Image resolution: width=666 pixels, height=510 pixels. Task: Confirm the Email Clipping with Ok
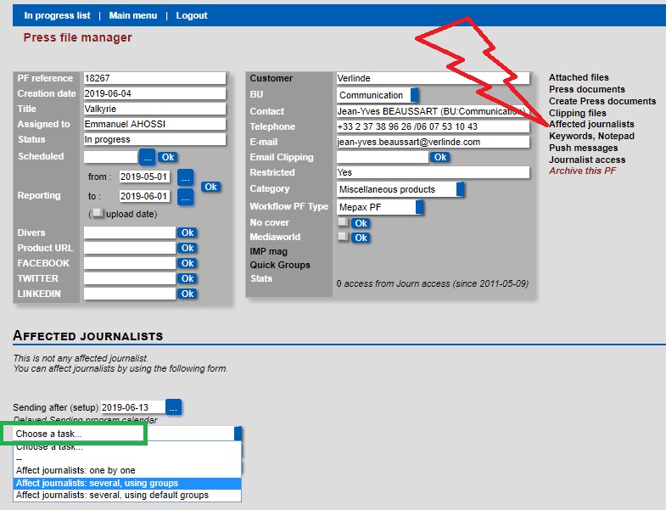(x=439, y=157)
